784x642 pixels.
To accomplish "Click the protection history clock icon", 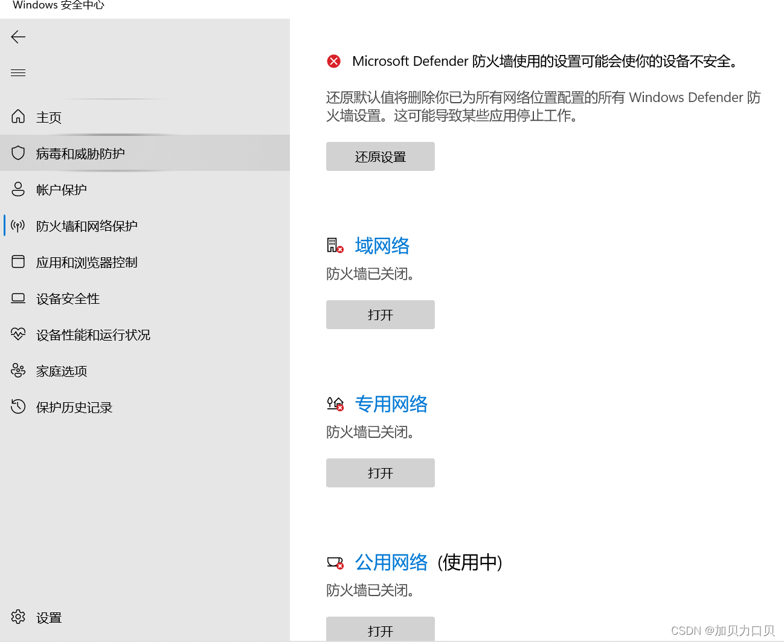I will point(18,406).
